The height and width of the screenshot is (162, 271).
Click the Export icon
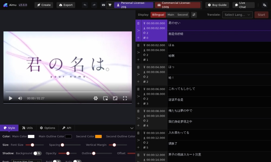click(x=60, y=5)
